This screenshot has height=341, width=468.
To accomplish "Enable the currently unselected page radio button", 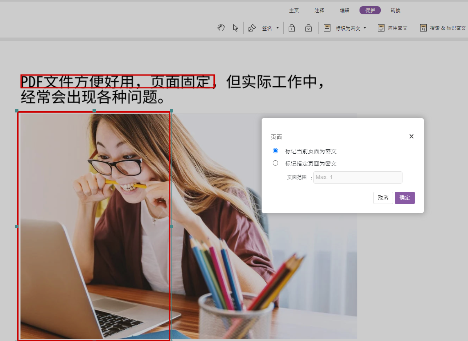I will click(275, 163).
